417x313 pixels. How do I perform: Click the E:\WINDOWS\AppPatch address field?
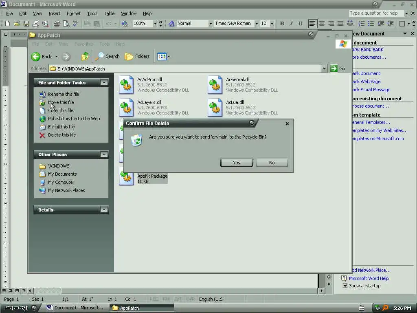(185, 68)
